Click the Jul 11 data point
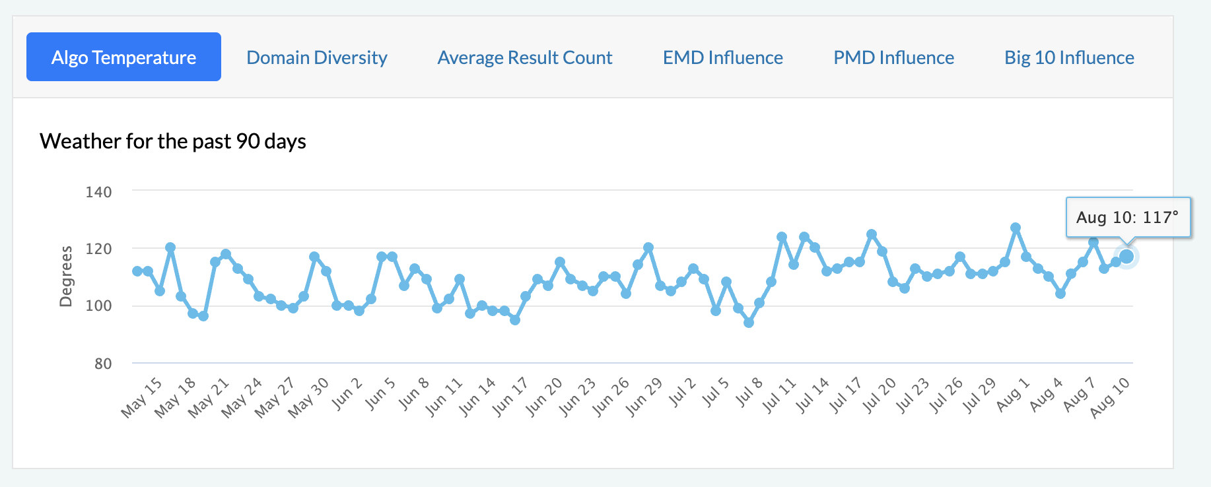The image size is (1211, 487). [x=782, y=237]
